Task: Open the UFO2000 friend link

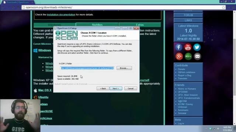Action: [183, 92]
